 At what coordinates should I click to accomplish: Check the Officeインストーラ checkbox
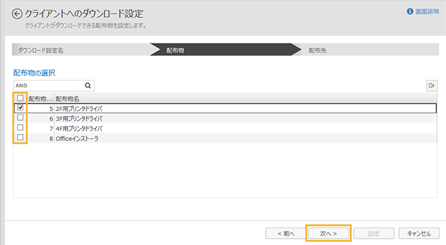pyautogui.click(x=20, y=137)
